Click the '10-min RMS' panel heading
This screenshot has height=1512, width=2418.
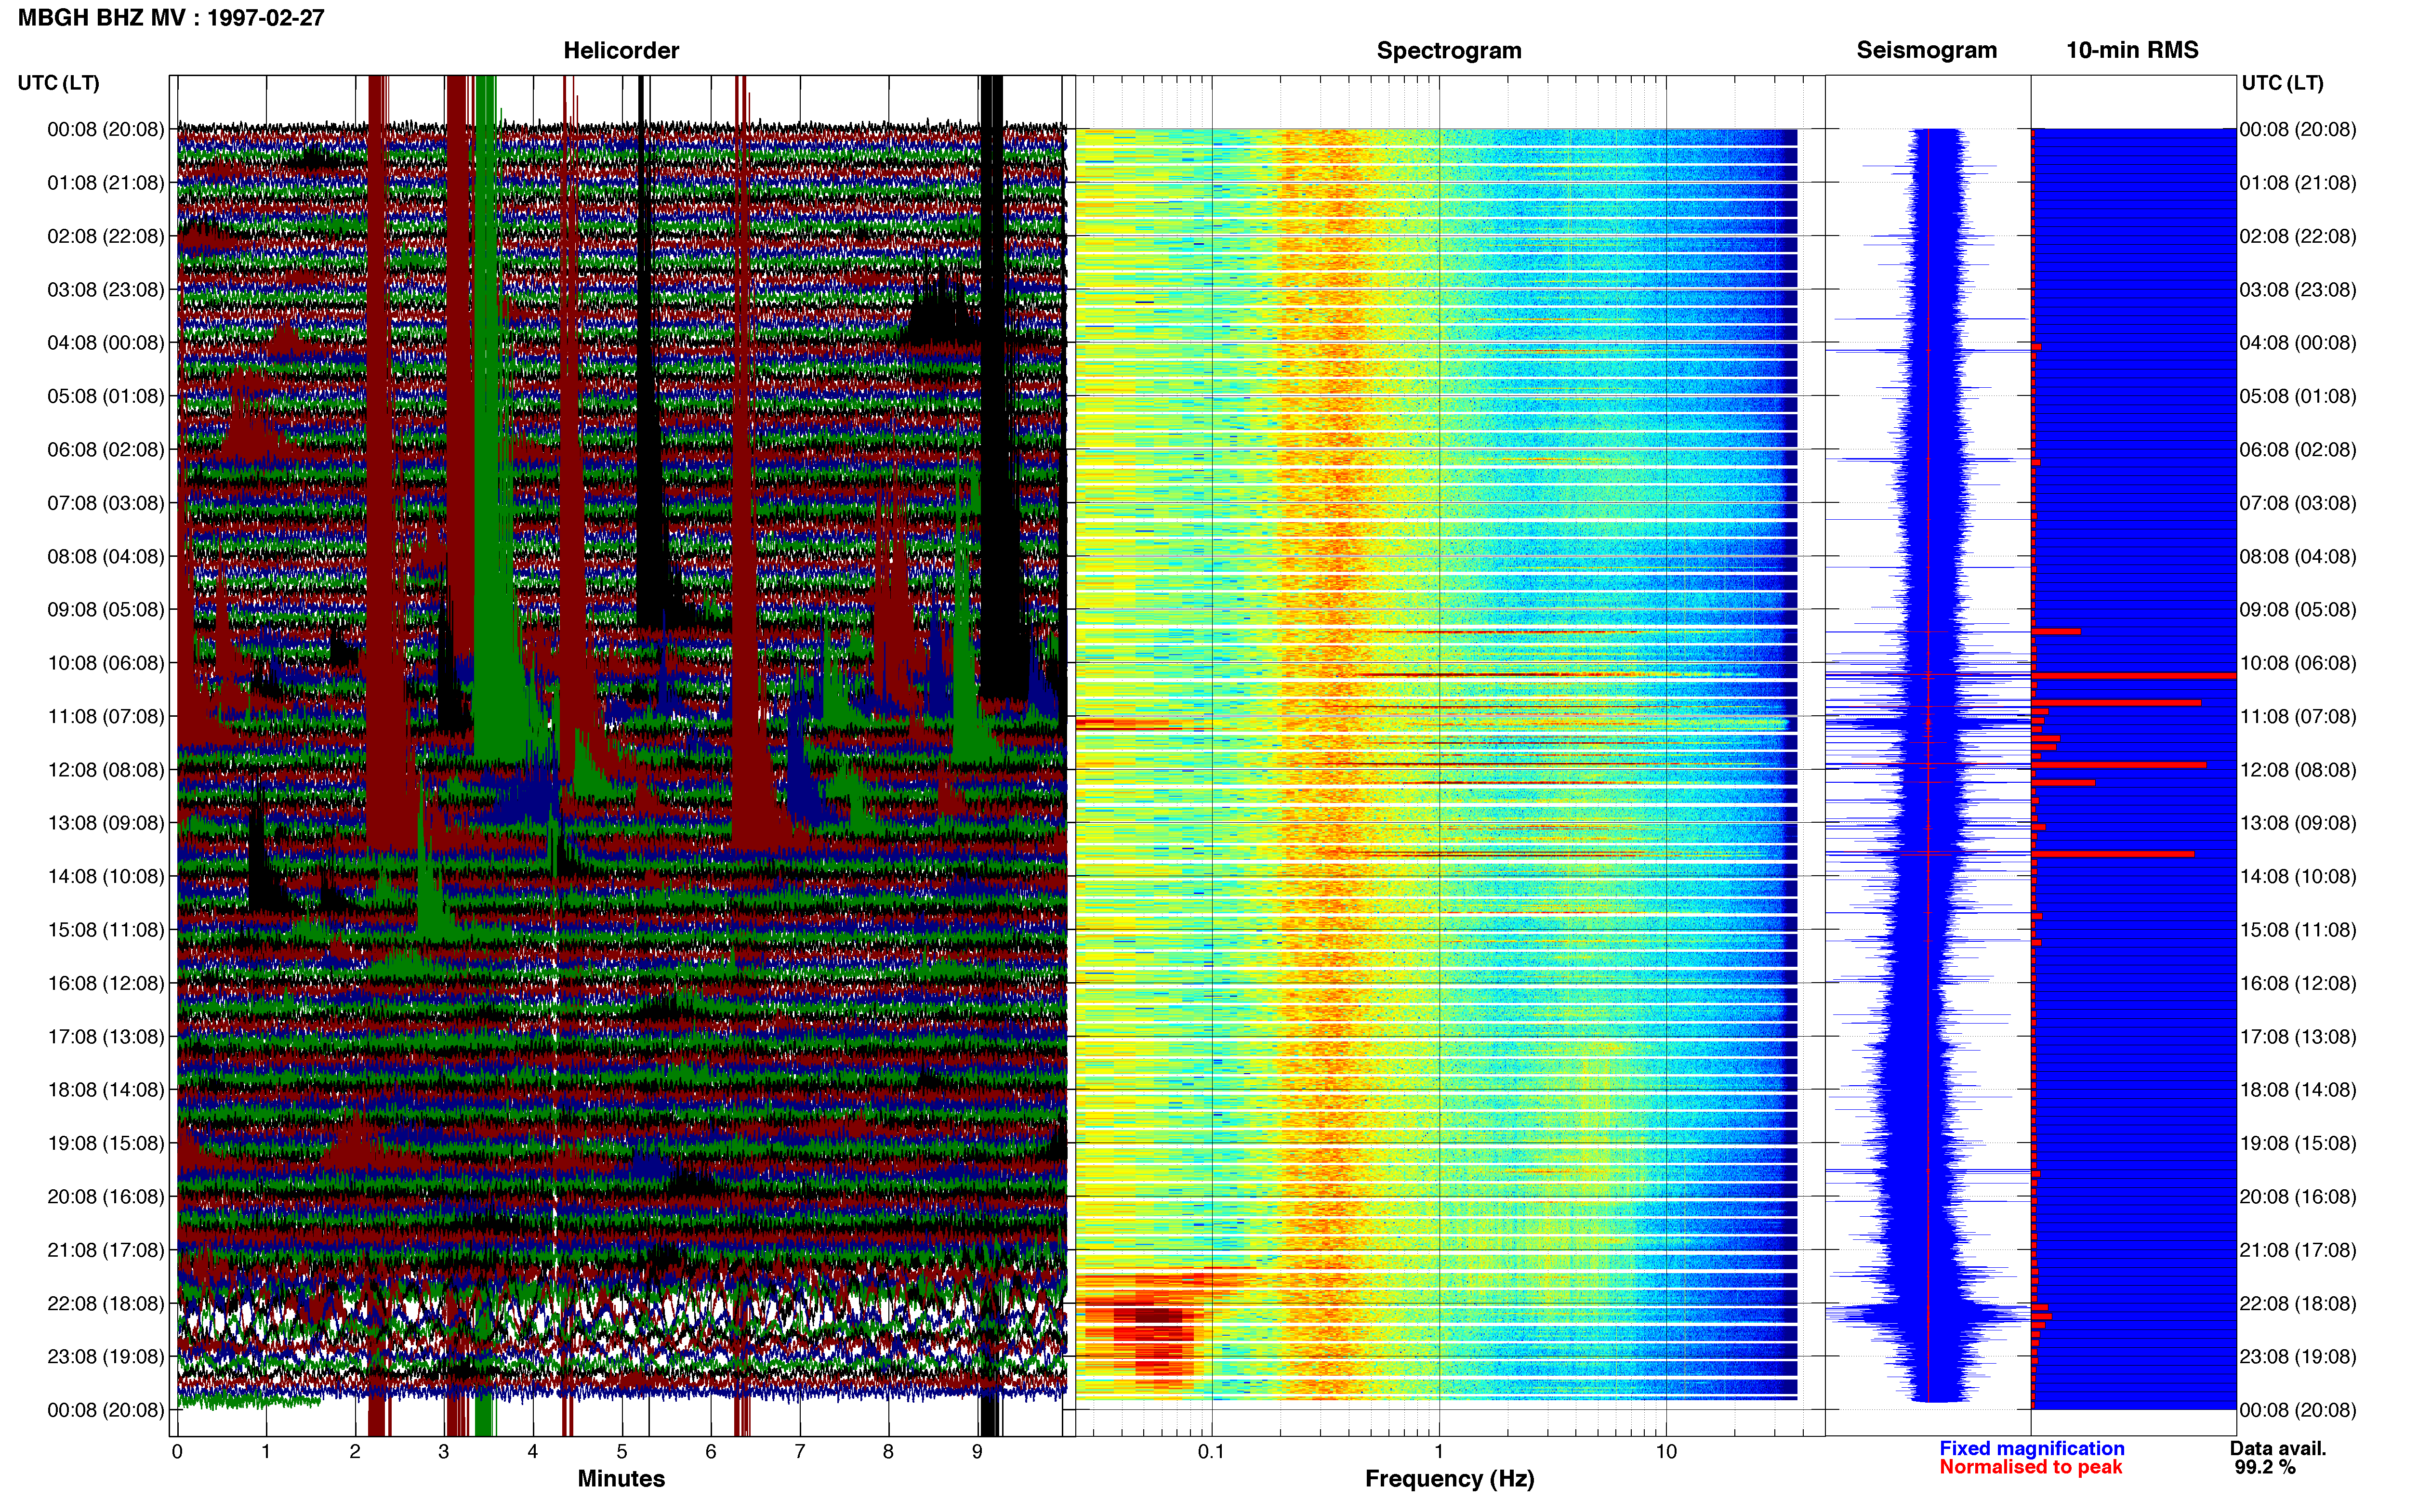(2132, 50)
